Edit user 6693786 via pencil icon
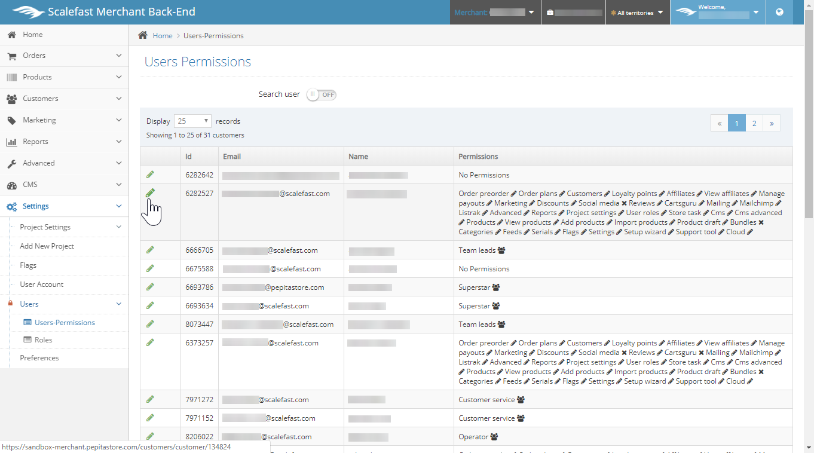The image size is (814, 453). [150, 287]
